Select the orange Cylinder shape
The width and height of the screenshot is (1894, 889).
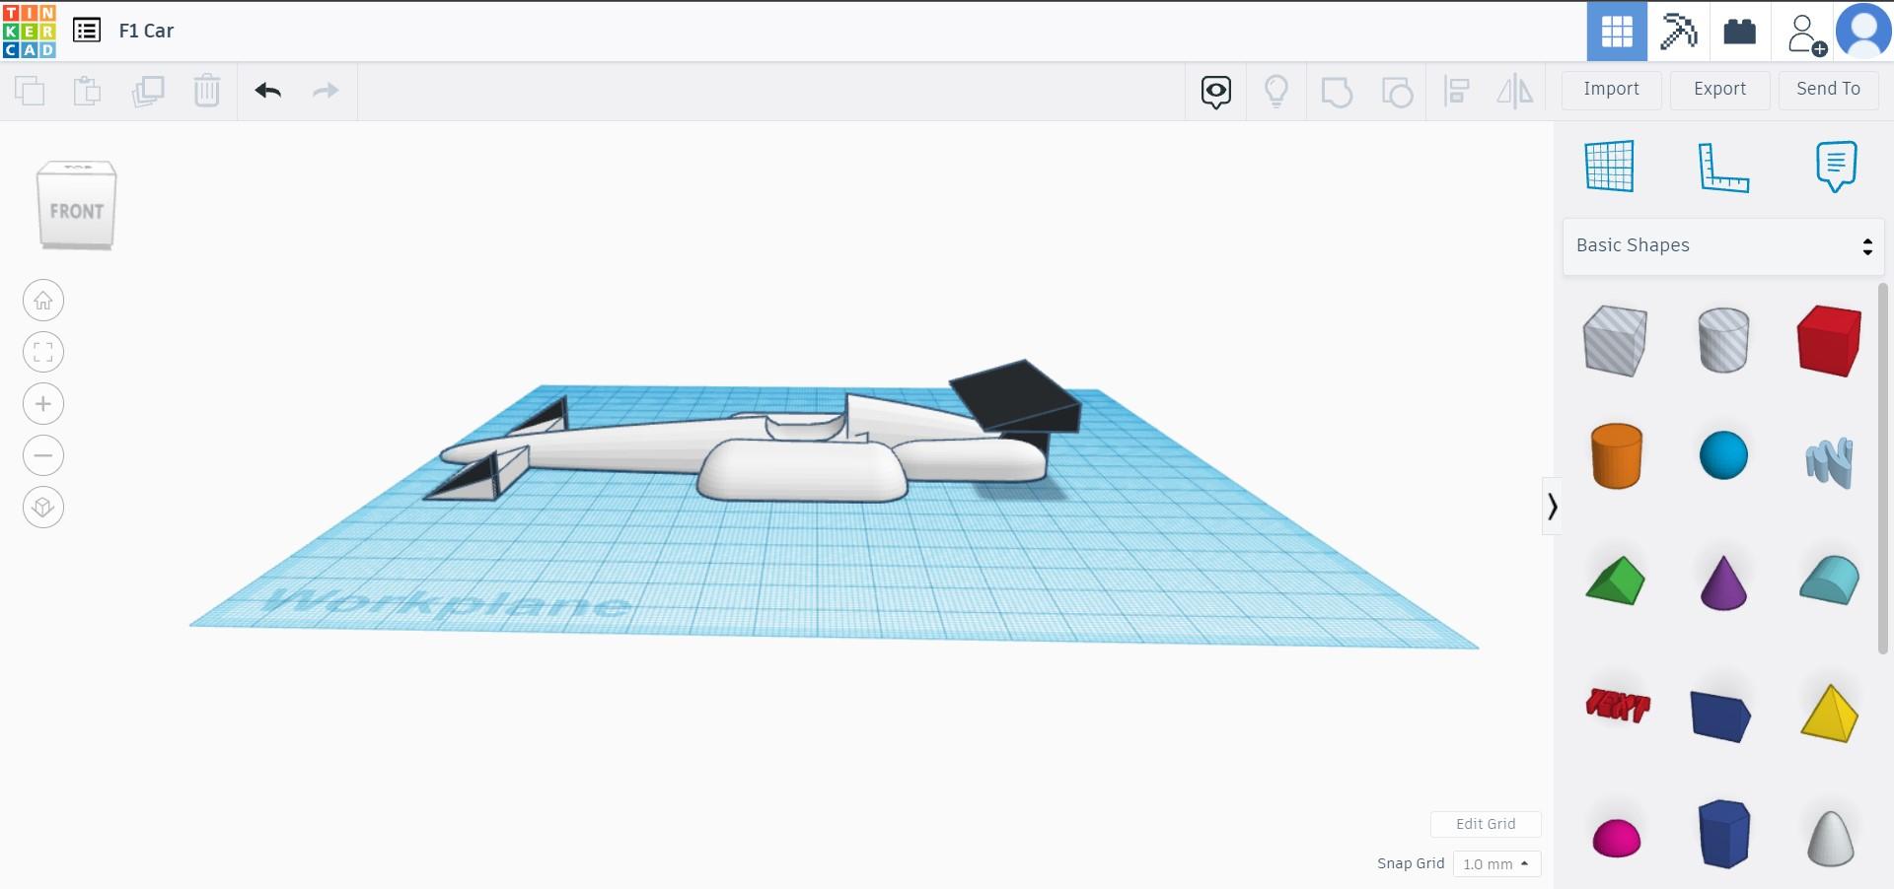tap(1616, 455)
